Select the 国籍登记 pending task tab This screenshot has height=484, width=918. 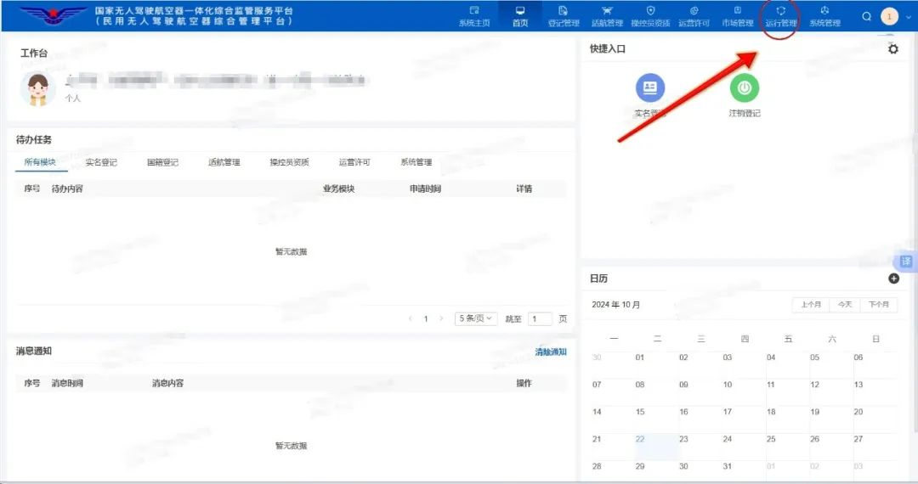click(x=162, y=162)
